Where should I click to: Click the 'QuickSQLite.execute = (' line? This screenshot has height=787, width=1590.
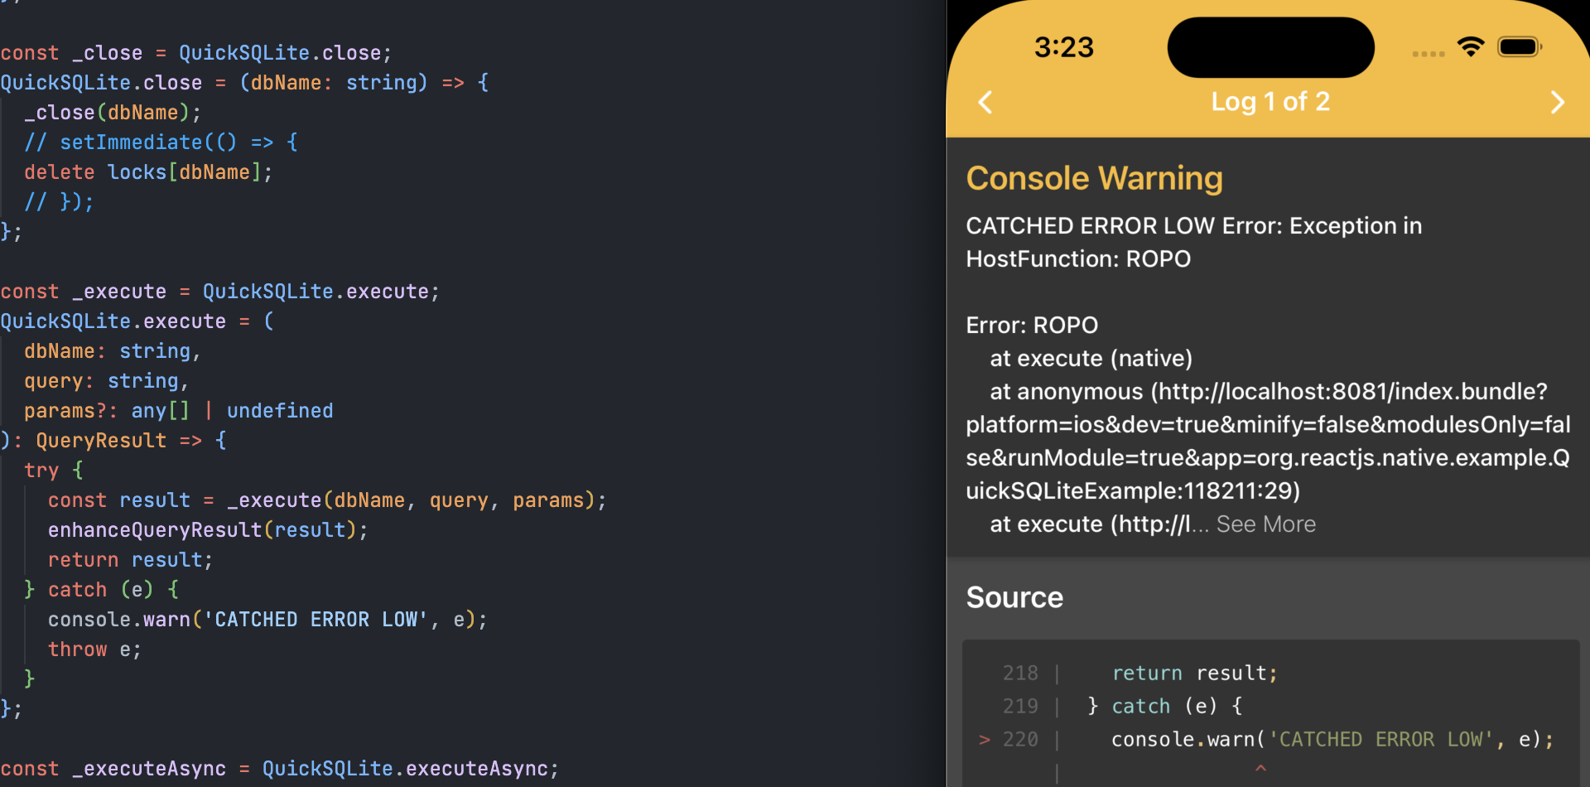coord(137,321)
